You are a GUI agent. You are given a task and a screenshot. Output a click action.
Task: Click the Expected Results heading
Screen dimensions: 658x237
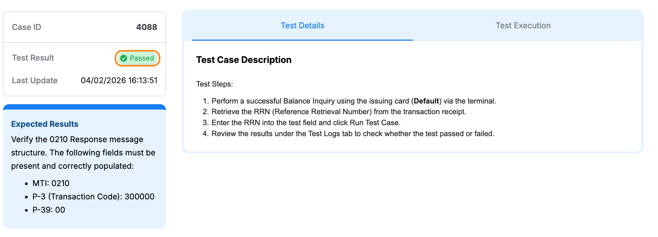click(44, 124)
